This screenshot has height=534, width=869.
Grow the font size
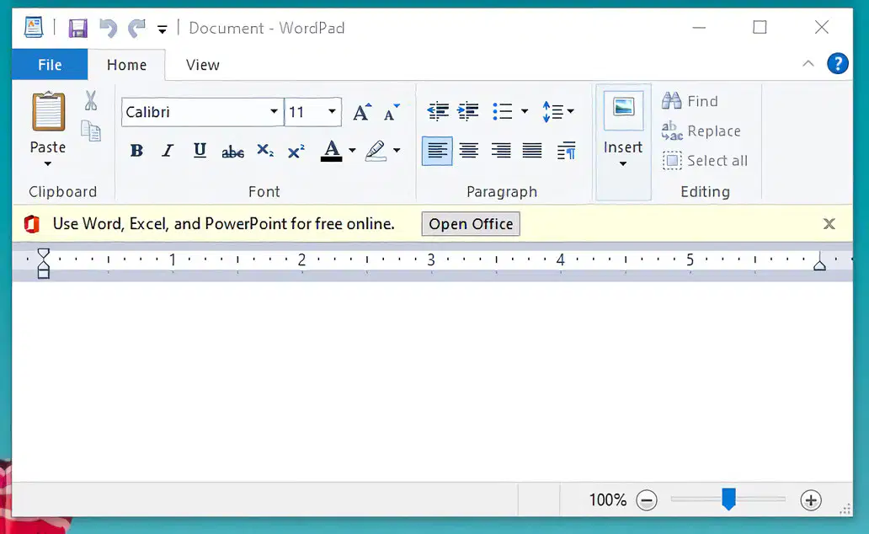tap(362, 112)
